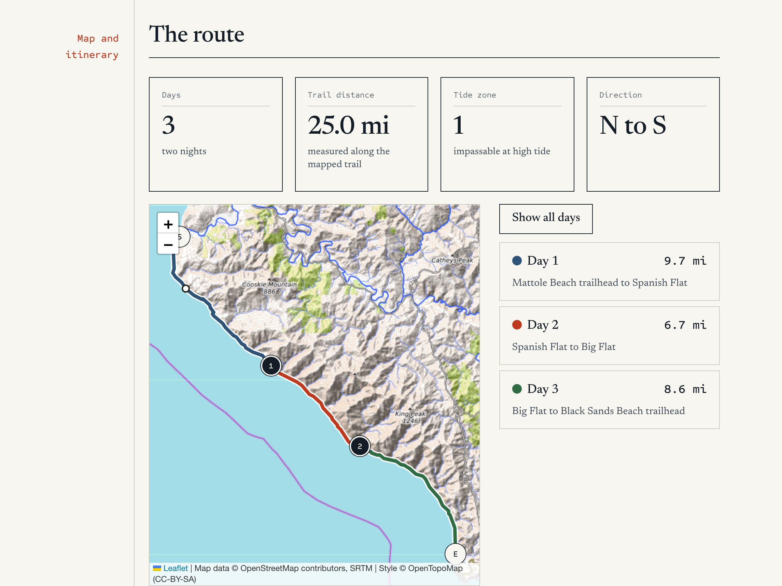Click the '9.7 mi' distance
The height and width of the screenshot is (586, 782).
(685, 261)
